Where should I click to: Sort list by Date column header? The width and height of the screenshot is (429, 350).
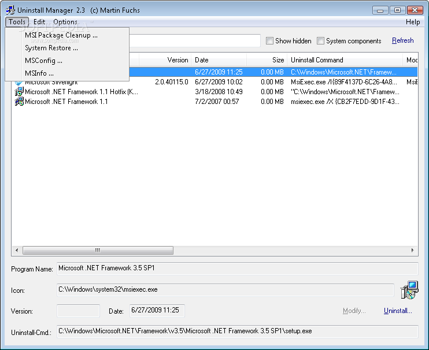pyautogui.click(x=219, y=60)
